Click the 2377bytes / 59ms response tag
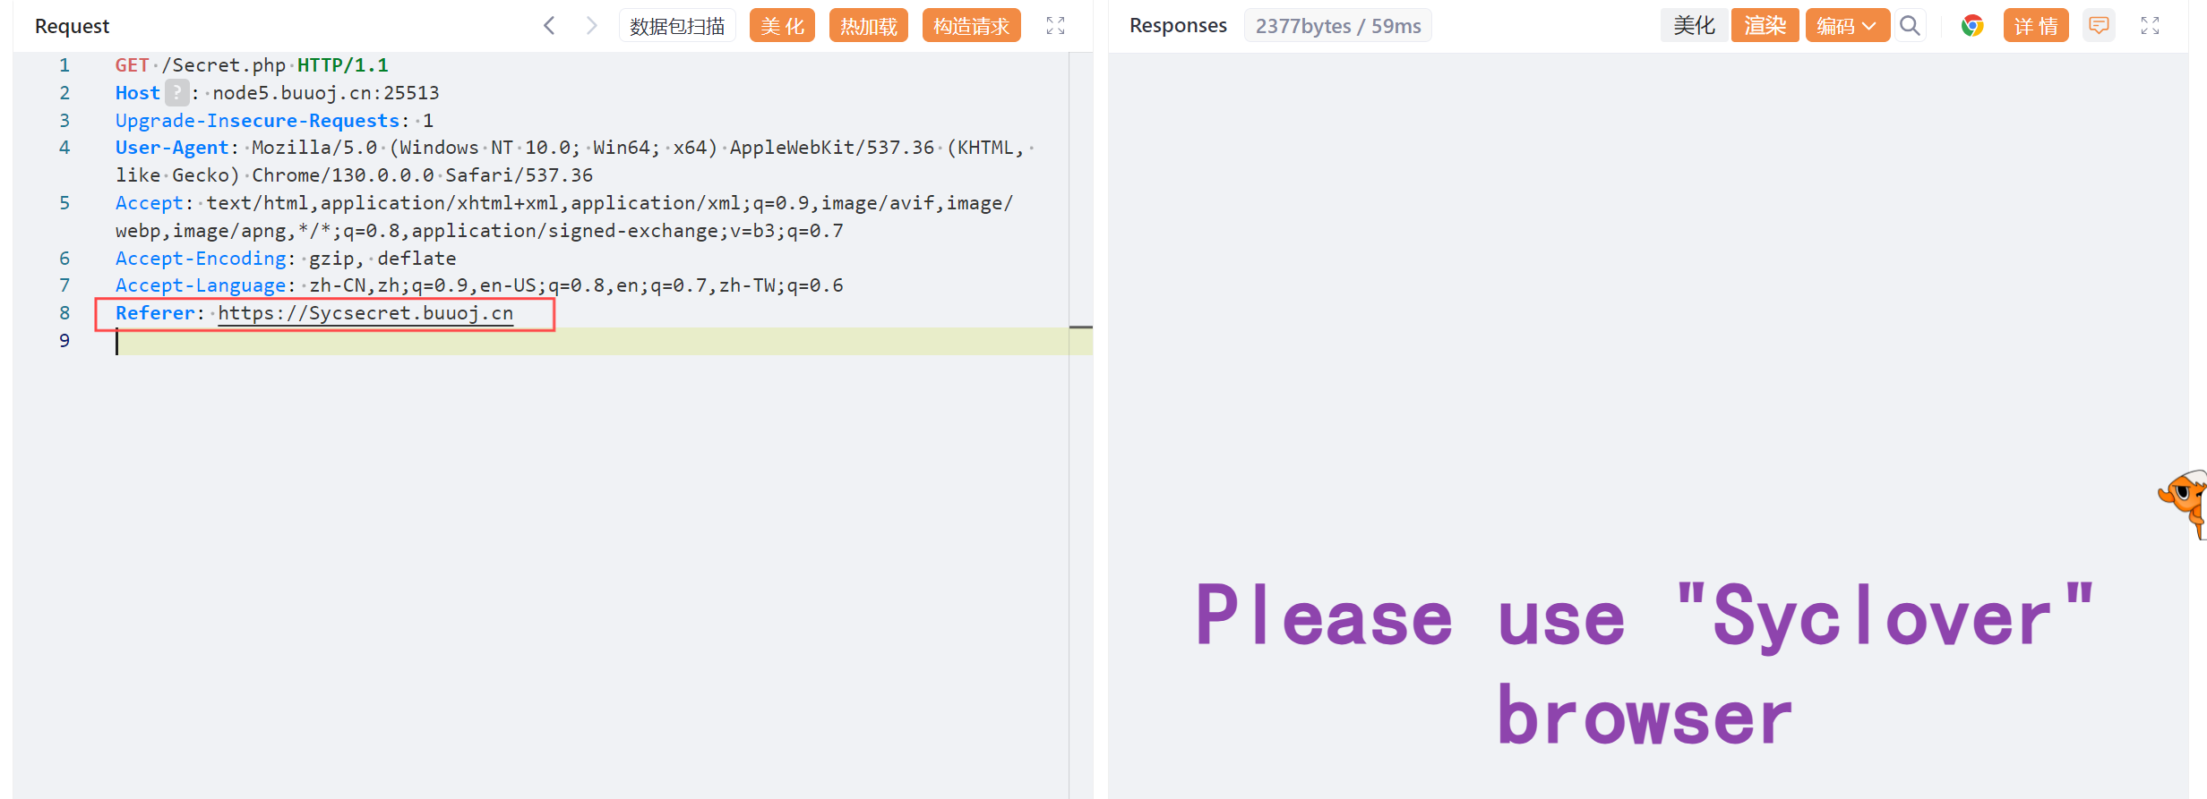The image size is (2207, 799). click(x=1337, y=26)
